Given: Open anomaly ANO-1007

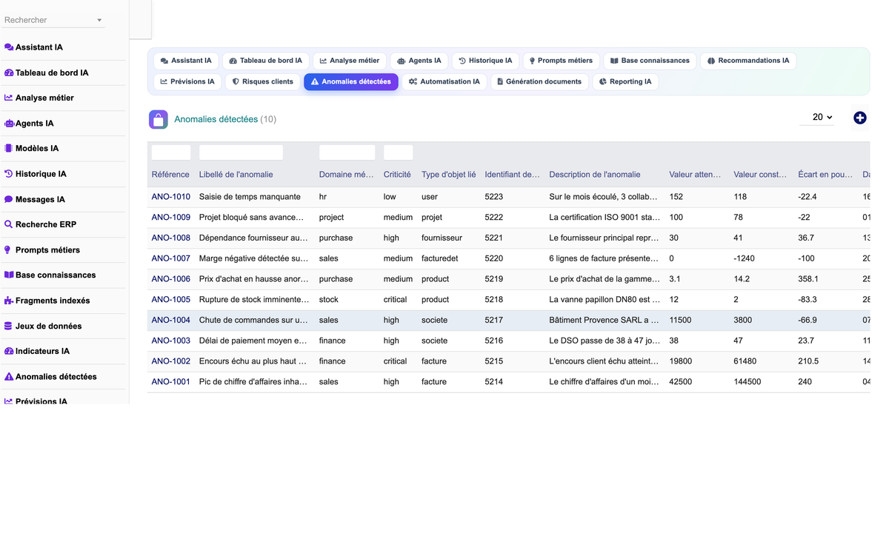Looking at the screenshot, I should 170,258.
